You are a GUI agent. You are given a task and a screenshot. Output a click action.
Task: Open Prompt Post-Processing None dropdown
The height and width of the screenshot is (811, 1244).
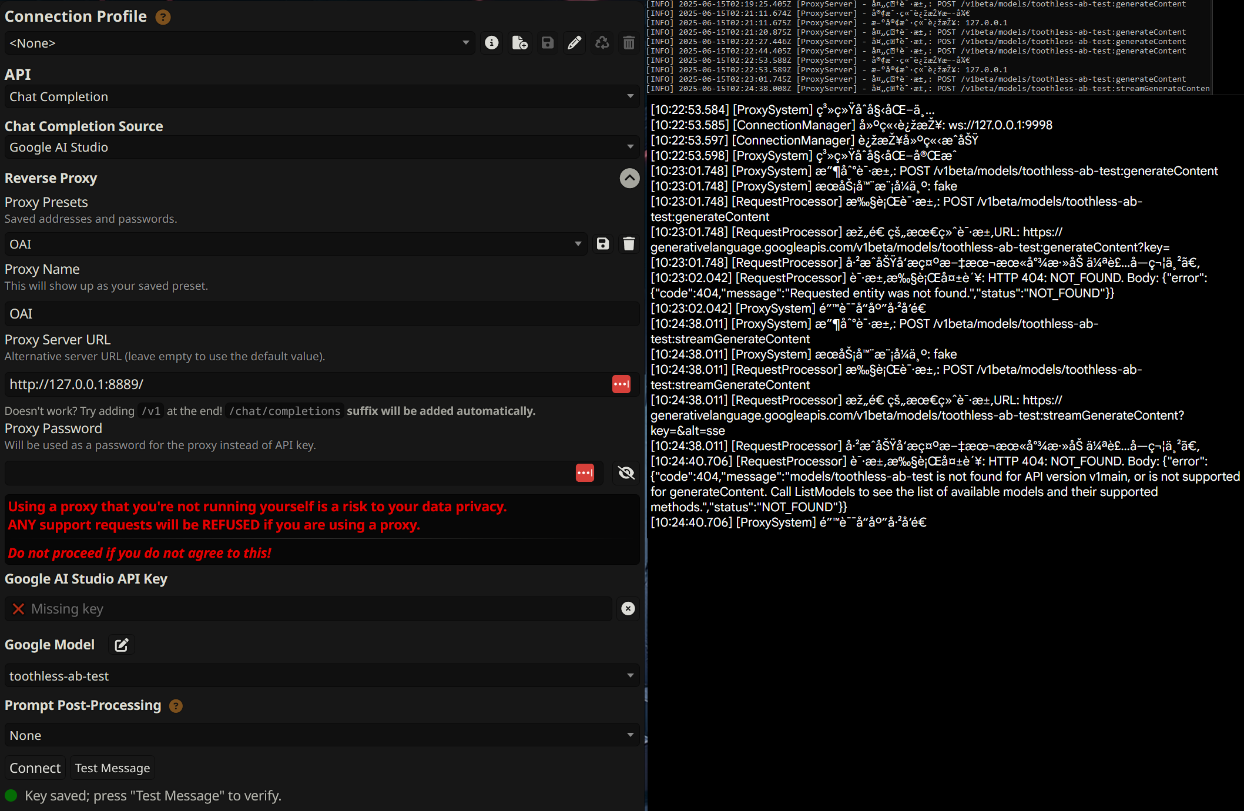point(322,735)
